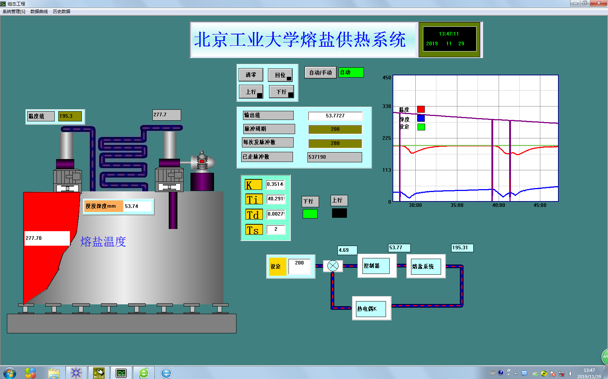
Task: Edit the 设定 setpoint value 200
Action: [299, 266]
